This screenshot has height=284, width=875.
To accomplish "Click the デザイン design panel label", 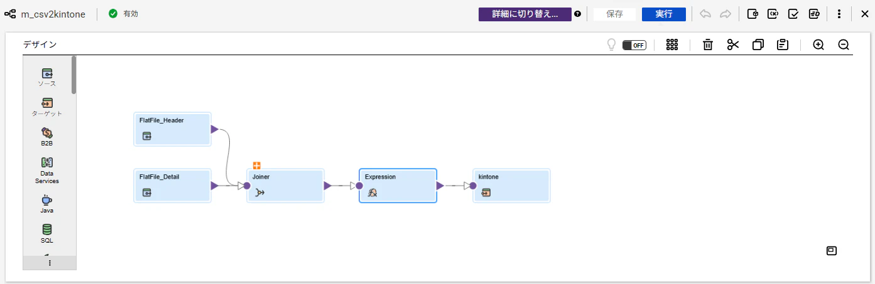I will tap(40, 45).
